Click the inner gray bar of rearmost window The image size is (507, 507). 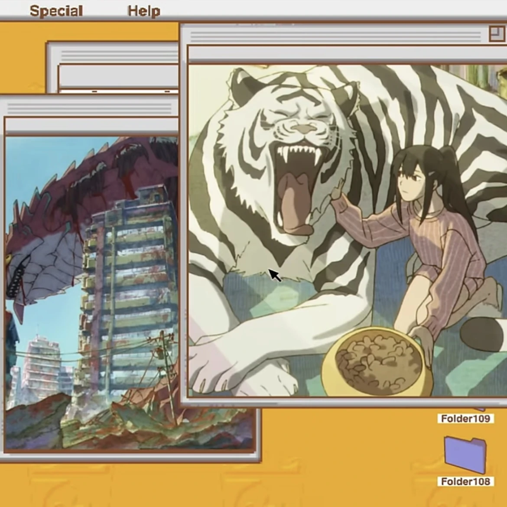coord(119,76)
